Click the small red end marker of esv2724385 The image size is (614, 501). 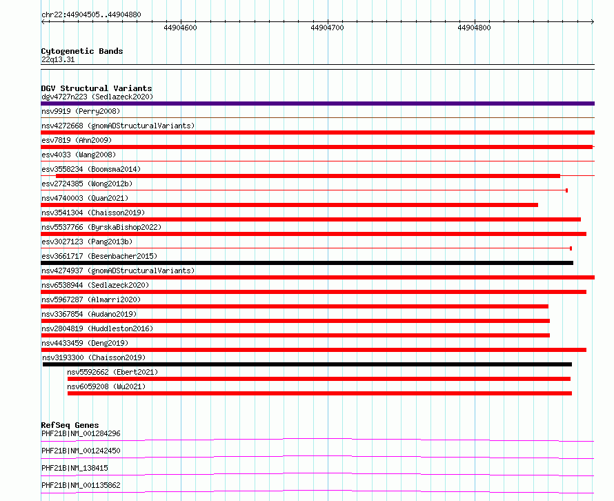tap(566, 190)
